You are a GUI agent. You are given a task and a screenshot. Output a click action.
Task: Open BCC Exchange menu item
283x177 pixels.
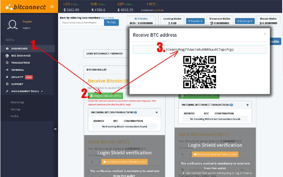click(21, 56)
